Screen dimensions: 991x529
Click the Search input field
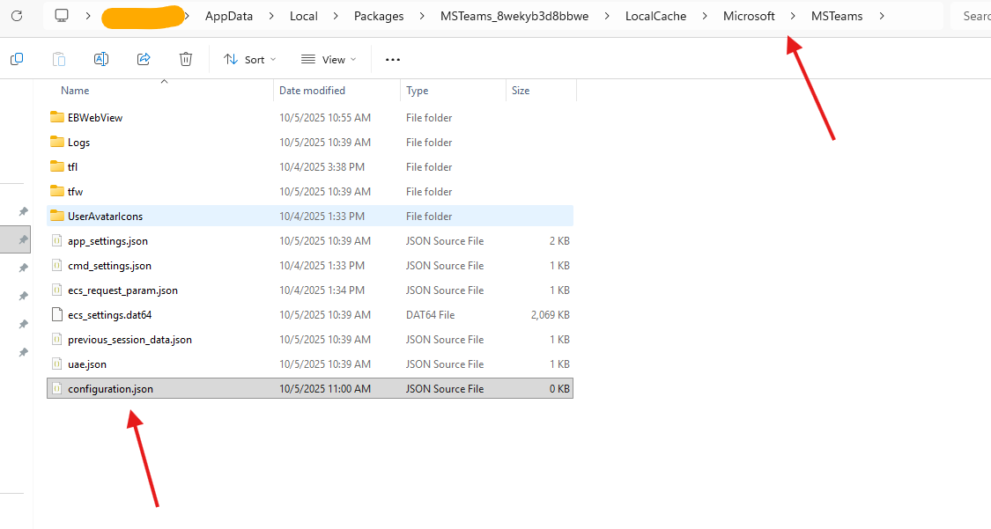click(x=973, y=16)
